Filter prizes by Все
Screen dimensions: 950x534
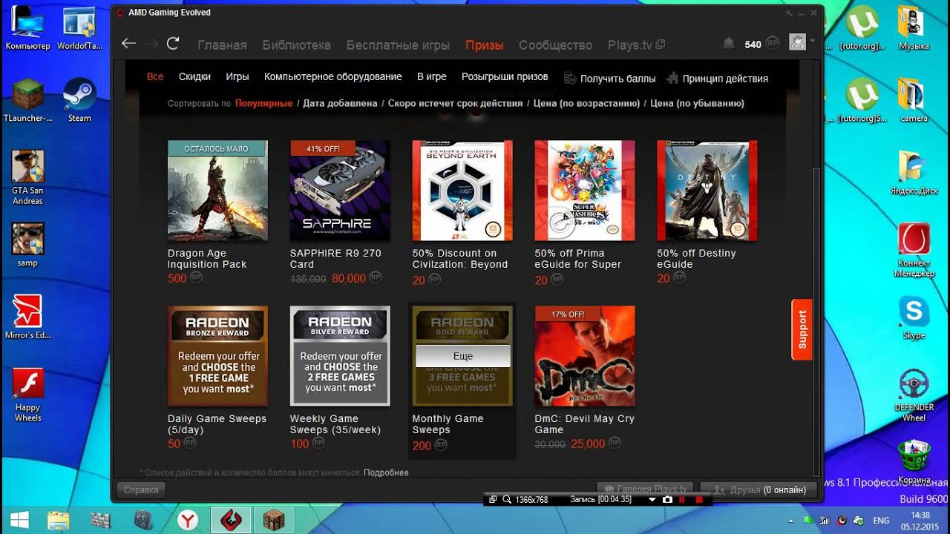point(155,77)
